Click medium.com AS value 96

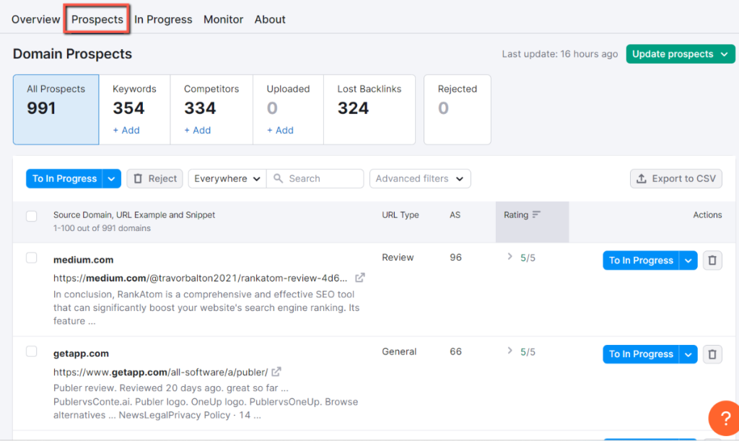point(455,257)
